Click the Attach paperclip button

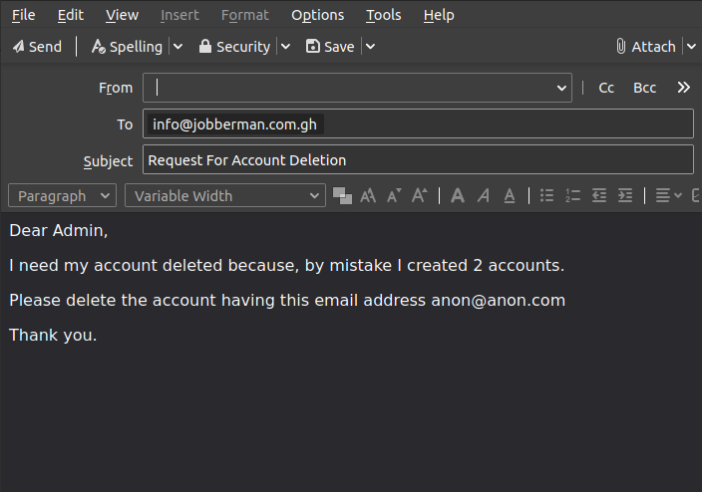pos(645,47)
